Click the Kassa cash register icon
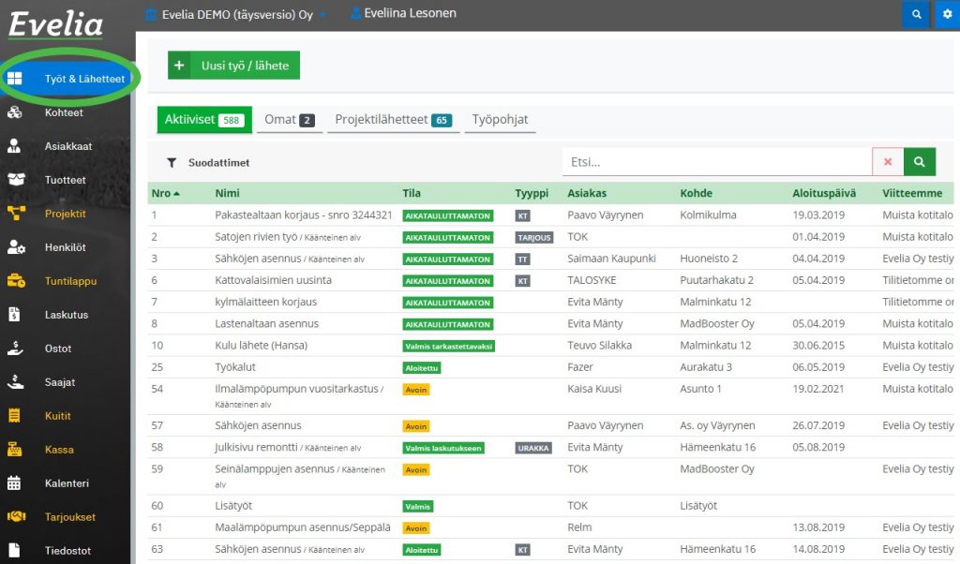 point(15,450)
